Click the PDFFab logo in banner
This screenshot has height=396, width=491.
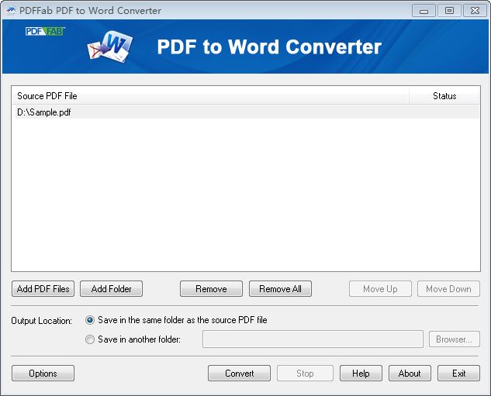point(45,31)
